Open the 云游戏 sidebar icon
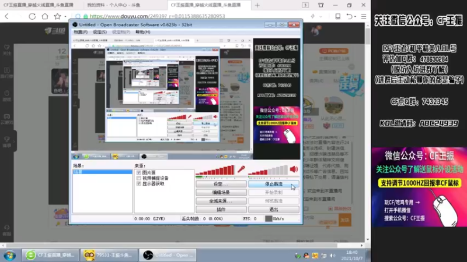This screenshot has width=467, height=262. click(x=7, y=119)
